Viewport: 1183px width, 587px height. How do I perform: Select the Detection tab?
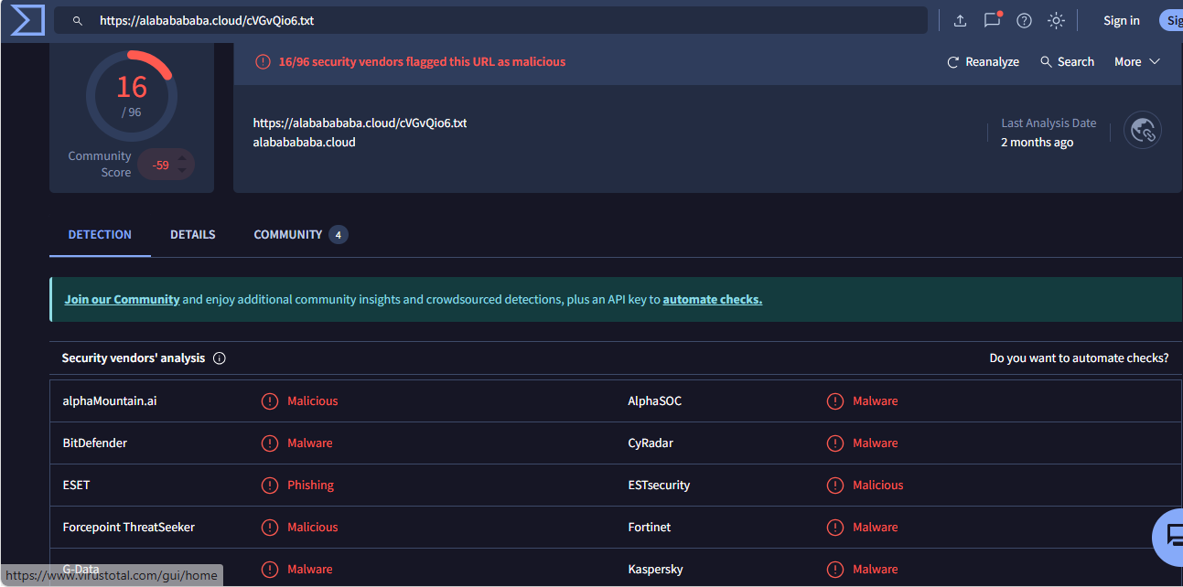coord(100,235)
